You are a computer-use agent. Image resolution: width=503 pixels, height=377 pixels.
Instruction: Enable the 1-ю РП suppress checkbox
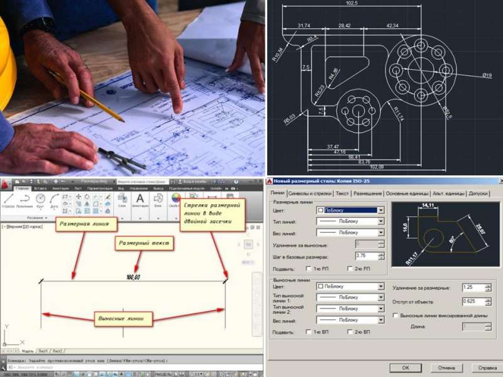[x=308, y=269]
